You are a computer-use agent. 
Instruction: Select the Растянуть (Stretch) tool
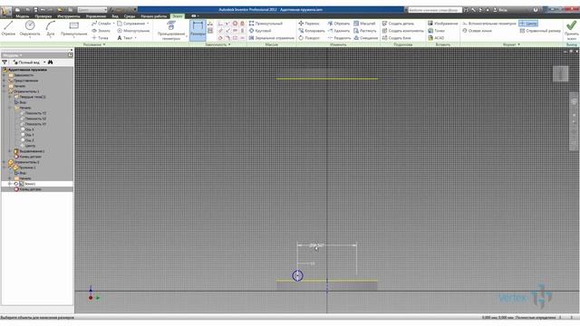[364, 31]
